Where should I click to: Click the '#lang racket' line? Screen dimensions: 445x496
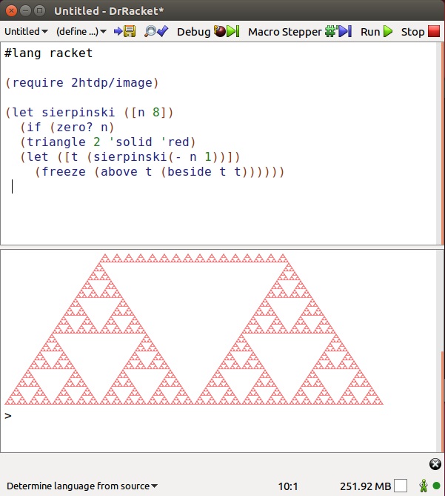pos(49,53)
